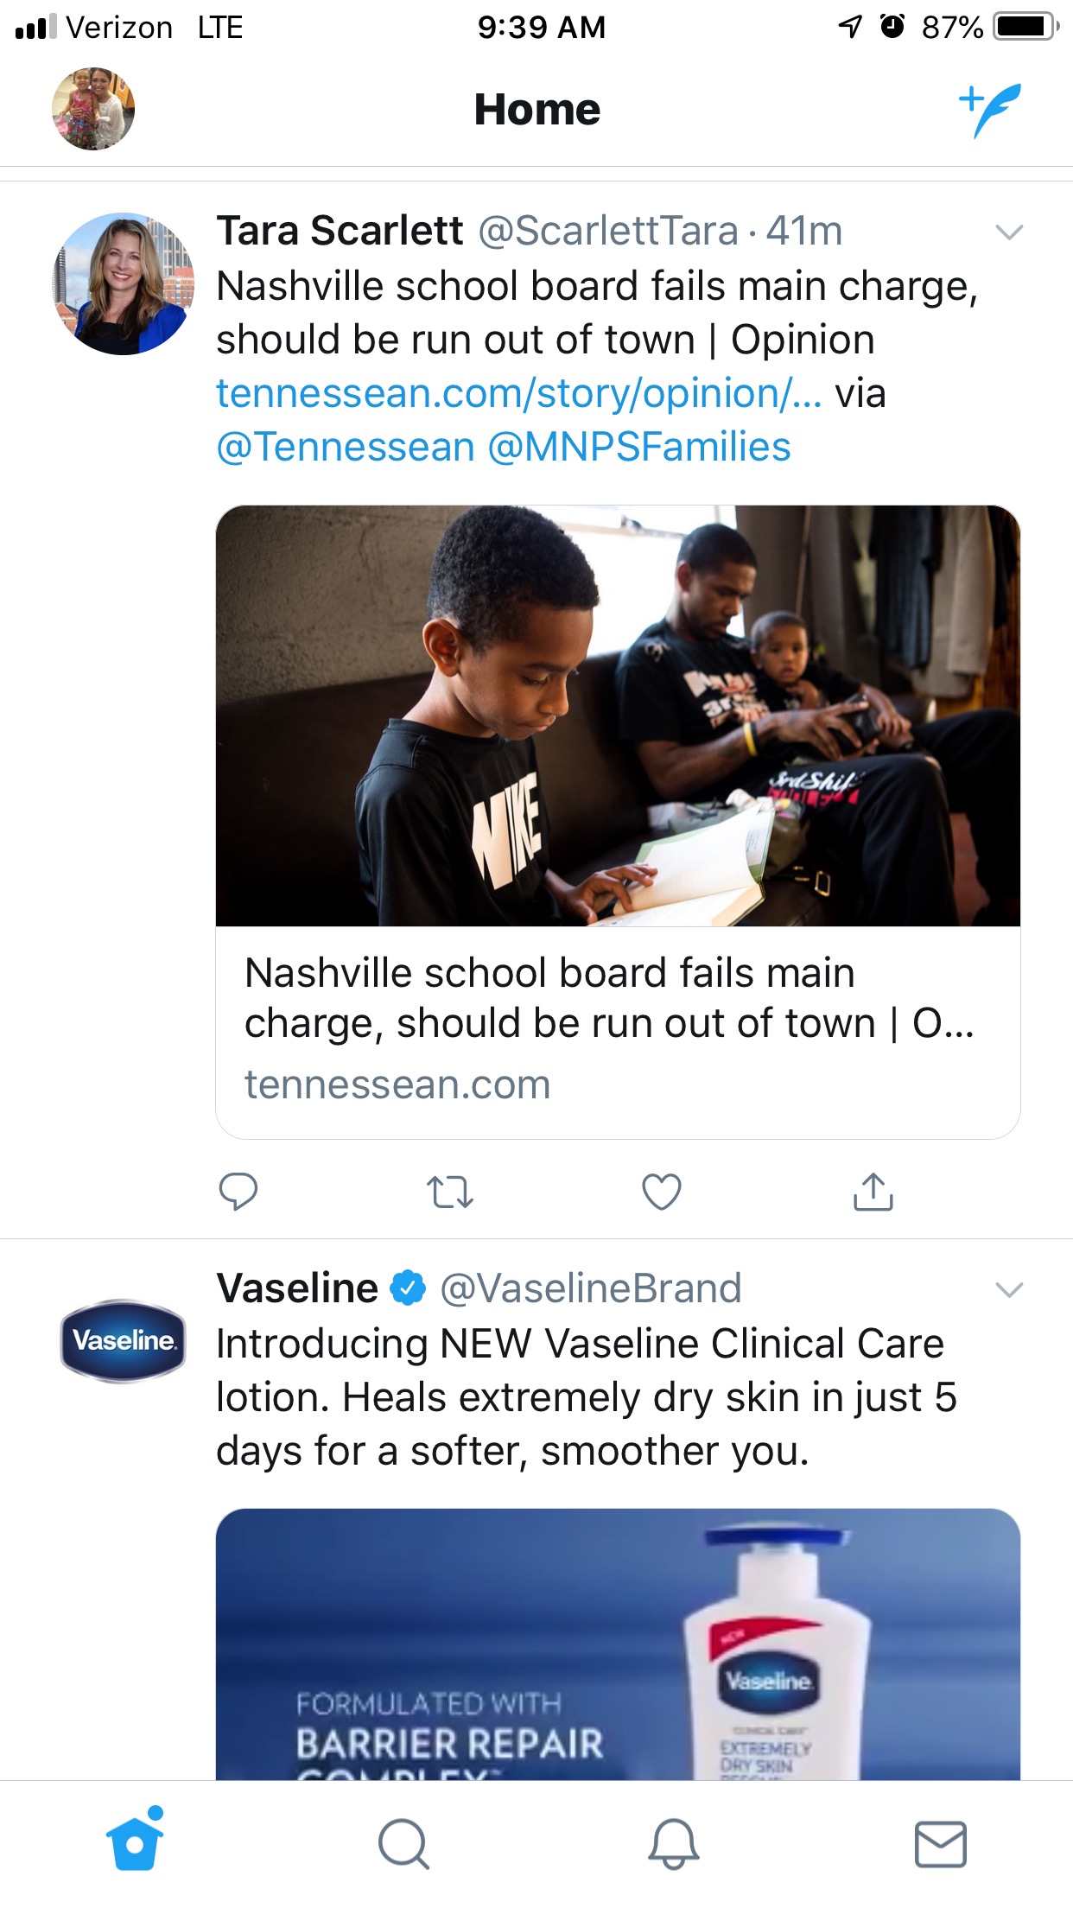
Task: Tap the @Tennessean mention
Action: (x=346, y=448)
